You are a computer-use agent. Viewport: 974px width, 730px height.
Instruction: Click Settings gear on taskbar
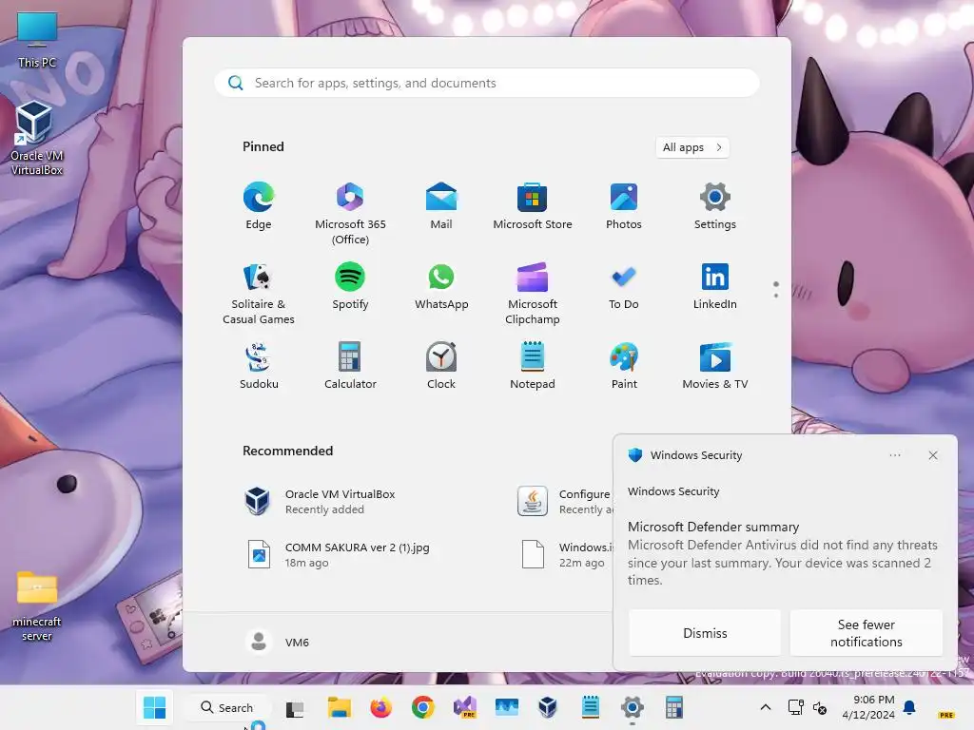tap(632, 707)
